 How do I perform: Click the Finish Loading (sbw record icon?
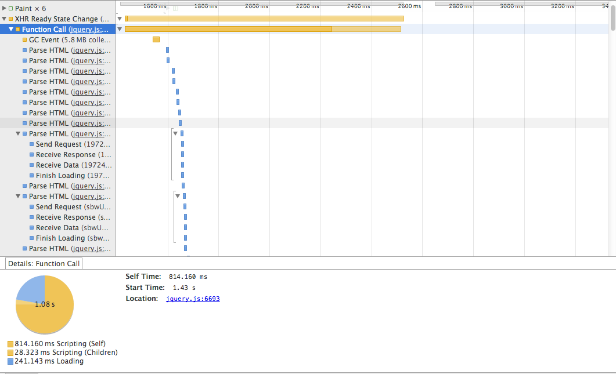(32, 238)
